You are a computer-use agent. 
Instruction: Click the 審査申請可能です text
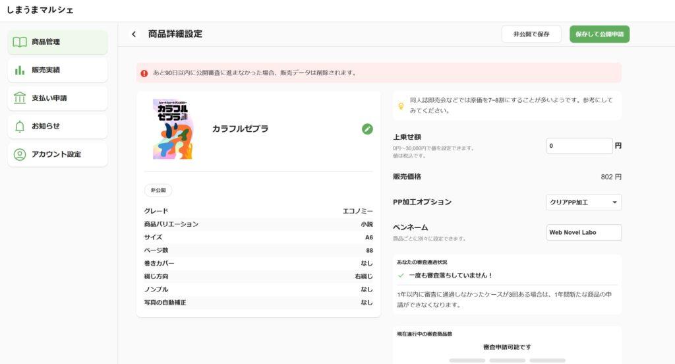pyautogui.click(x=507, y=348)
